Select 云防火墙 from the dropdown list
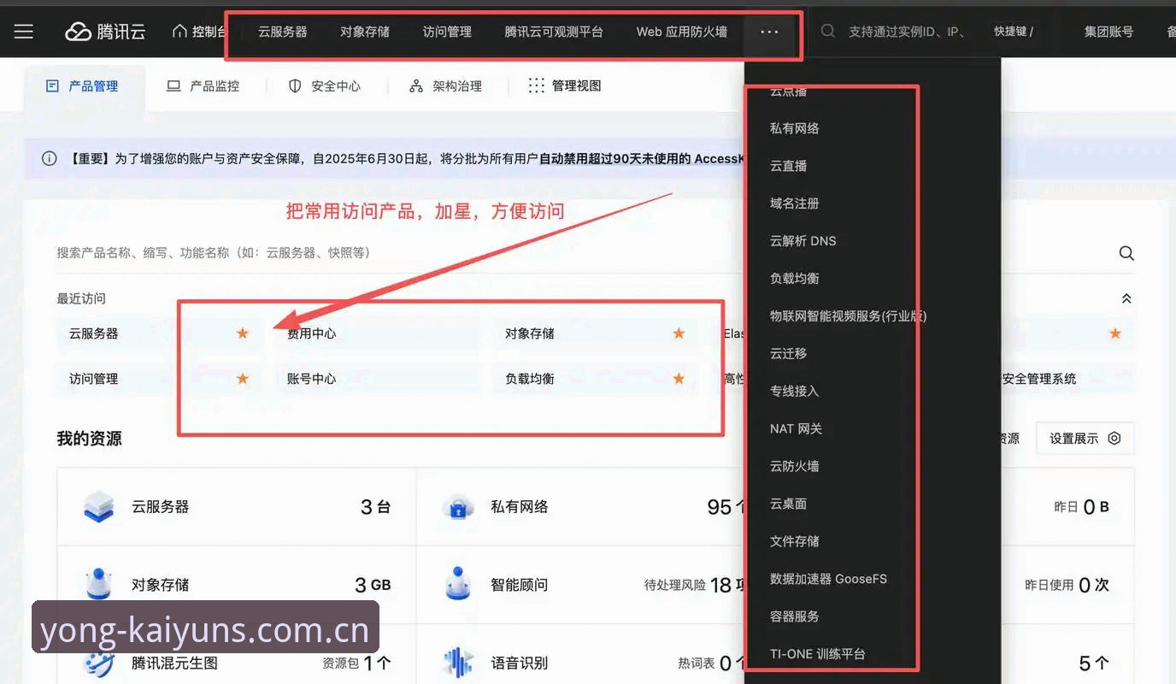 [x=795, y=466]
